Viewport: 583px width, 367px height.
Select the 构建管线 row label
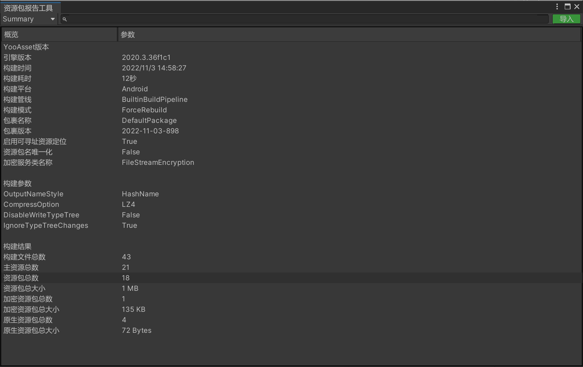[x=17, y=100]
